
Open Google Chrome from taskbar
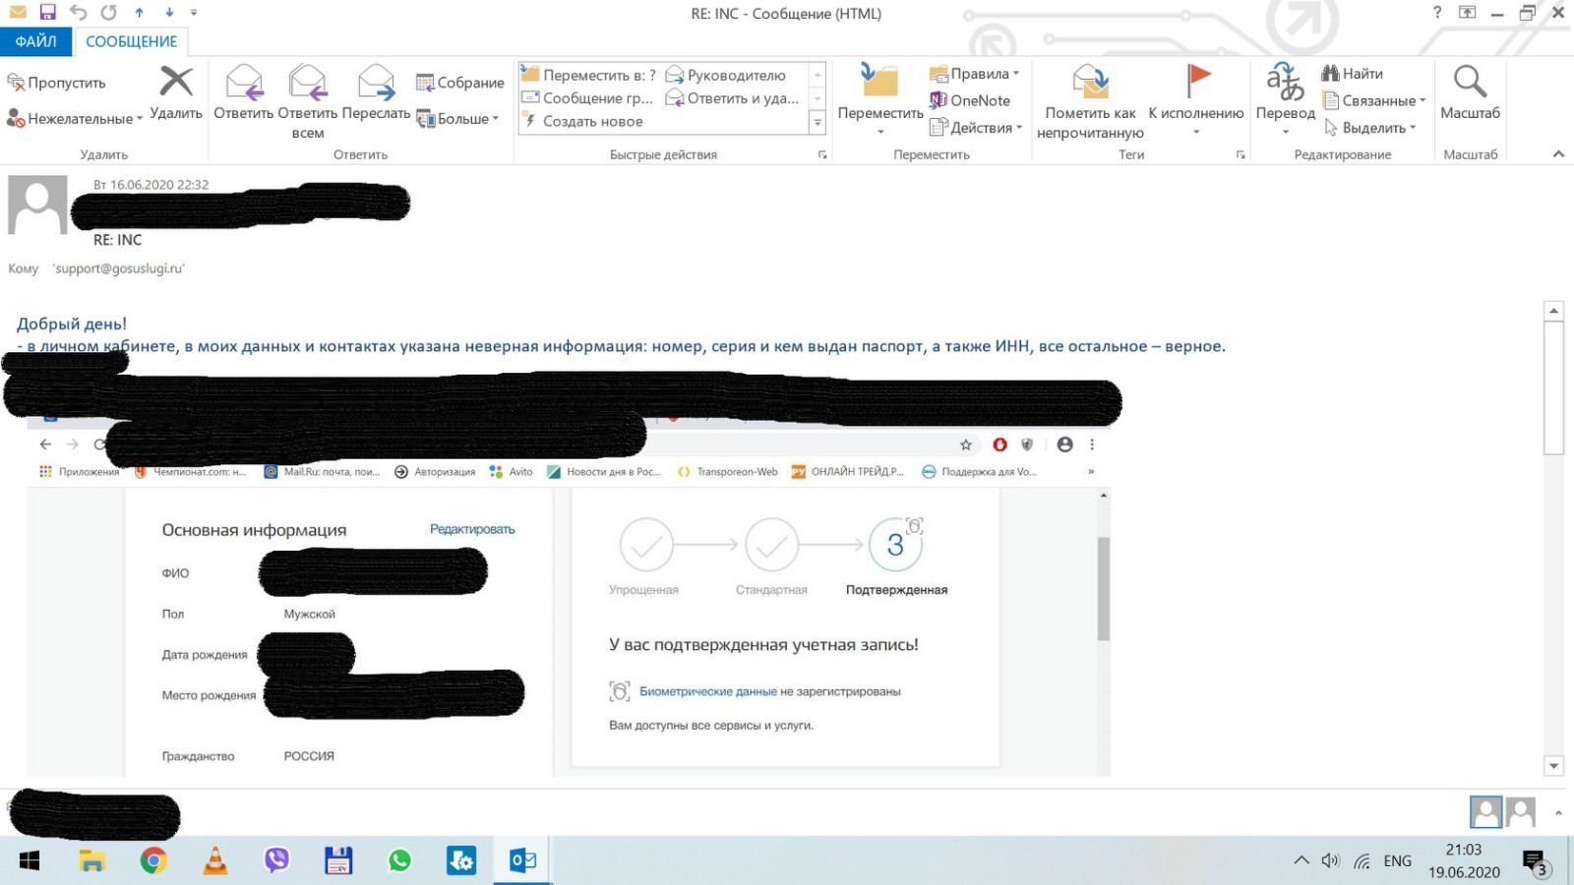[153, 861]
